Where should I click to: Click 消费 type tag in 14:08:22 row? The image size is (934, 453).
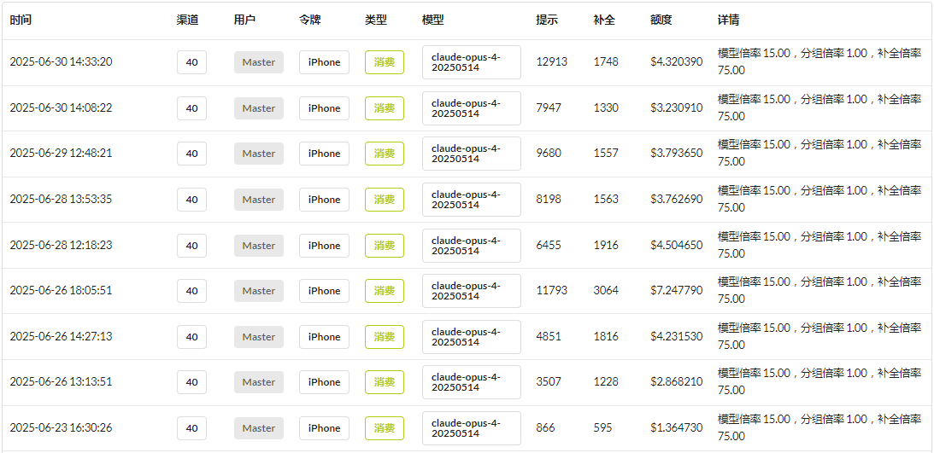[x=385, y=108]
